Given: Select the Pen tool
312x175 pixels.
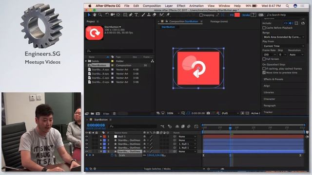Looking at the screenshot, I should [x=131, y=15].
